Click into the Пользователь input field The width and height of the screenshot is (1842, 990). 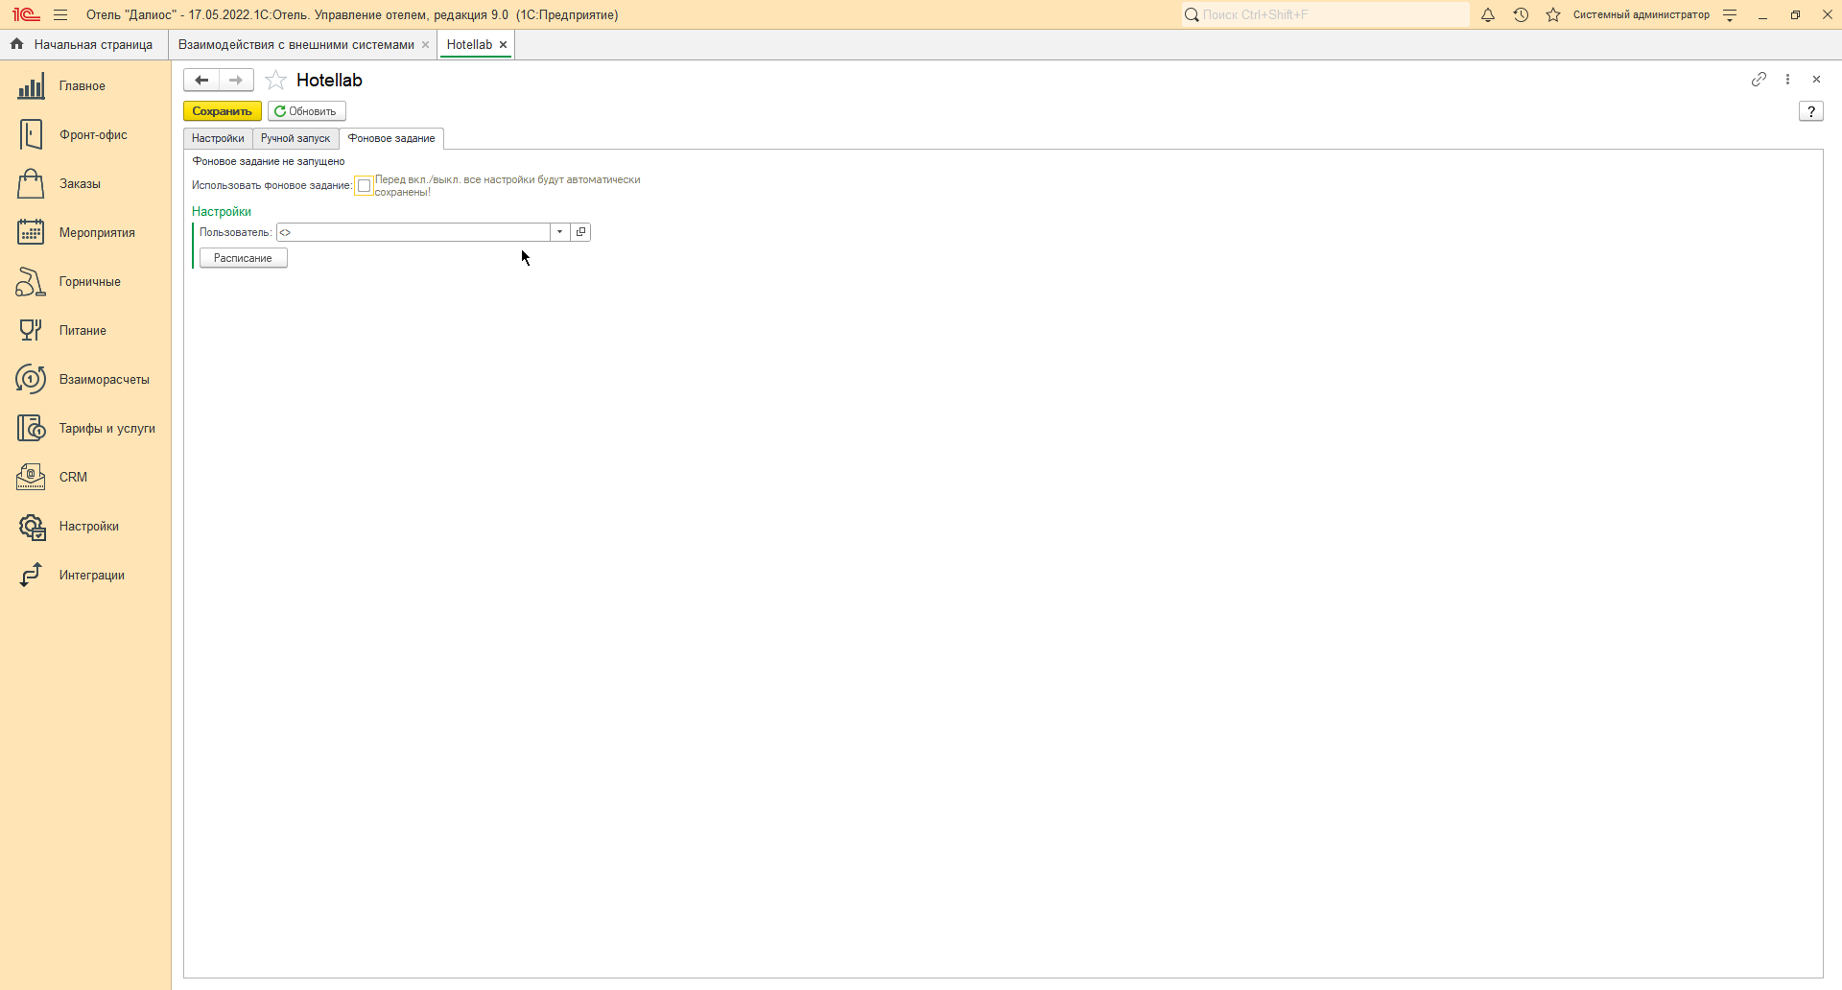click(413, 232)
